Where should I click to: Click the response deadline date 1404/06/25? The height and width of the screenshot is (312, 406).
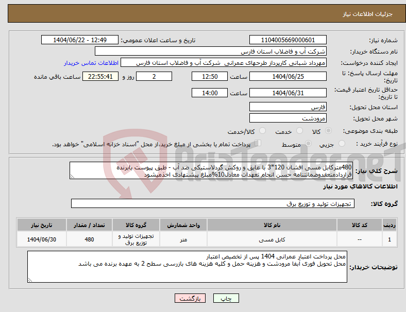pos(287,76)
